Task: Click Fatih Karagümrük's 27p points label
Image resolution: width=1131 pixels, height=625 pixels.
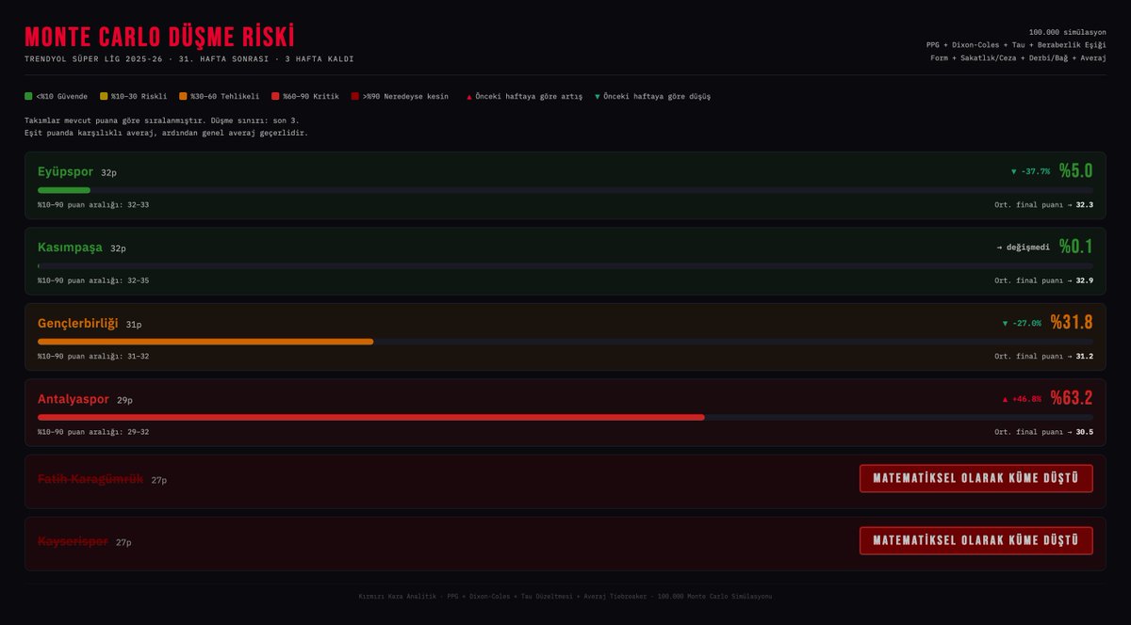Action: tap(159, 480)
